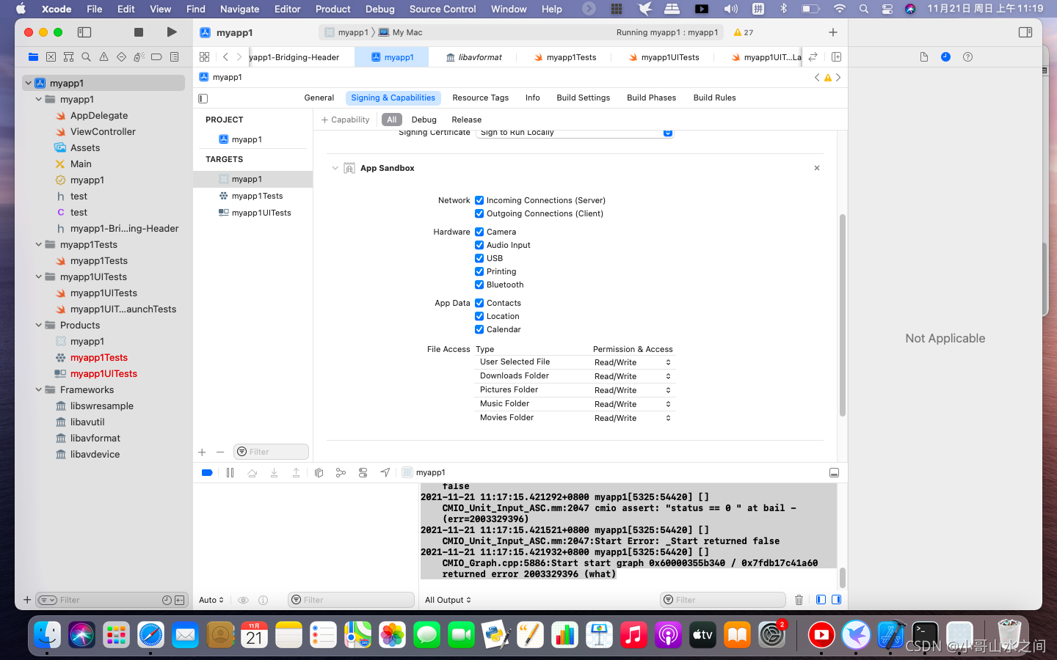Click the console filter field
Screen dimensions: 1057x660
[723, 600]
